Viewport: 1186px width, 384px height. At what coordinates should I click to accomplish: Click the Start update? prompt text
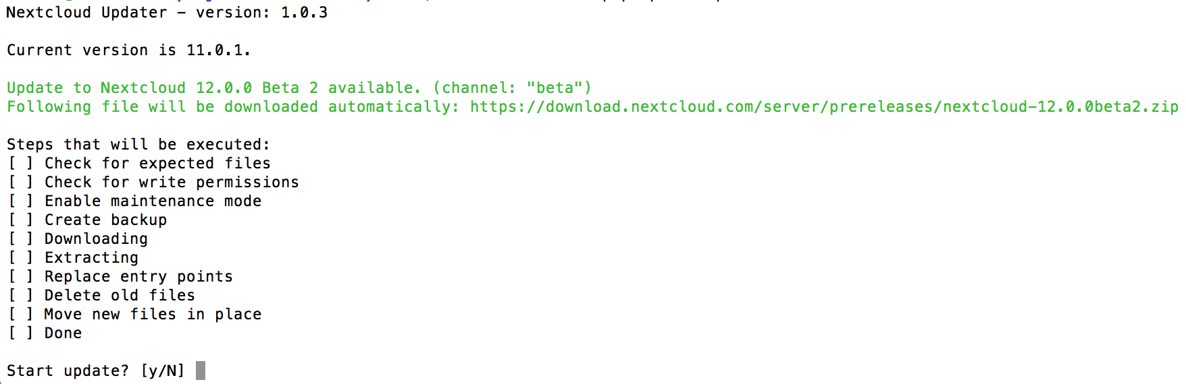click(x=68, y=371)
